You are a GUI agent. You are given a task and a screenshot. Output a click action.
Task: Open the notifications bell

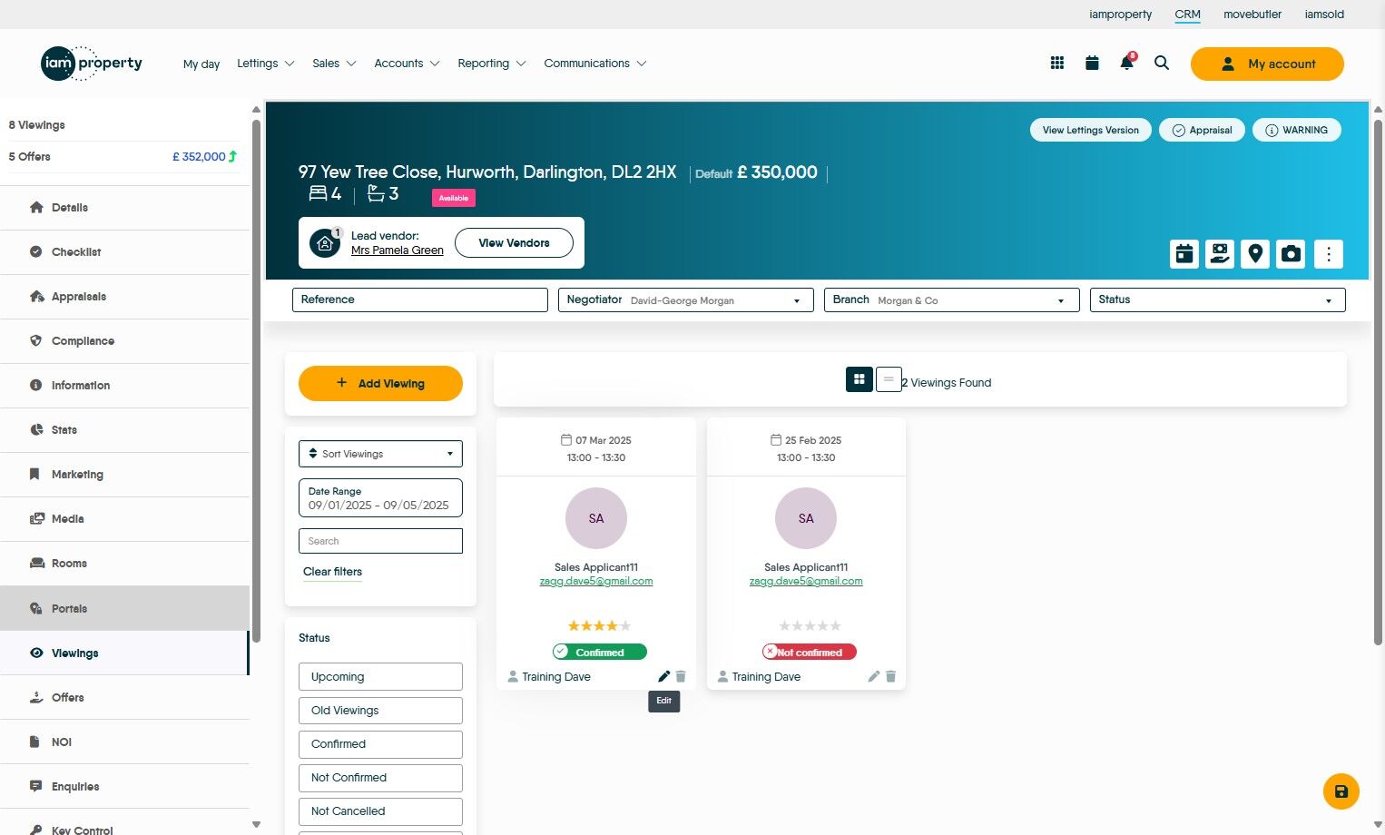tap(1127, 63)
